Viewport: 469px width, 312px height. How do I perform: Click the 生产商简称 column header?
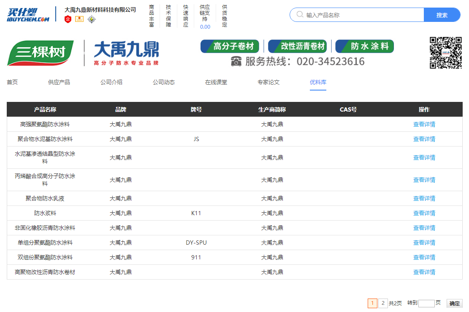pos(272,109)
